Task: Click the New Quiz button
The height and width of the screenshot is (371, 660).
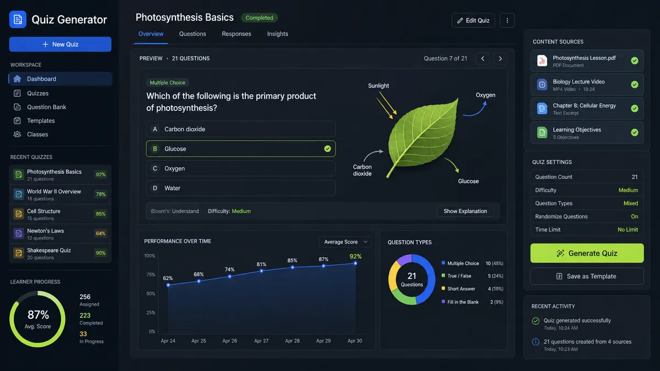Action: 61,45
